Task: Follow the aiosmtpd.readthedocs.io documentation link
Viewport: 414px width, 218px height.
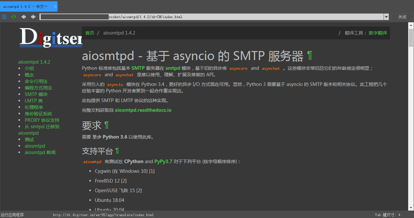Action: tap(143, 110)
